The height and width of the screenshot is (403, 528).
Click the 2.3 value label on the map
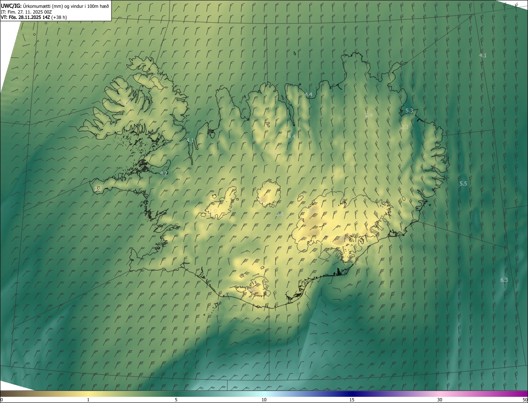click(405, 127)
